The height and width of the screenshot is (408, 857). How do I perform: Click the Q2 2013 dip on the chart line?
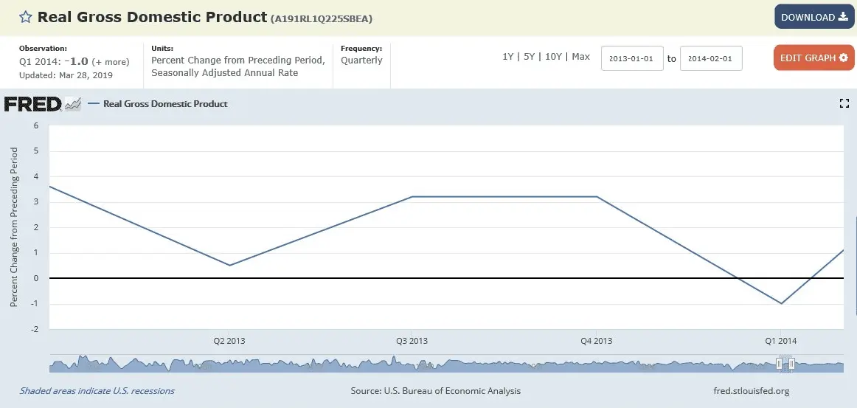point(229,266)
